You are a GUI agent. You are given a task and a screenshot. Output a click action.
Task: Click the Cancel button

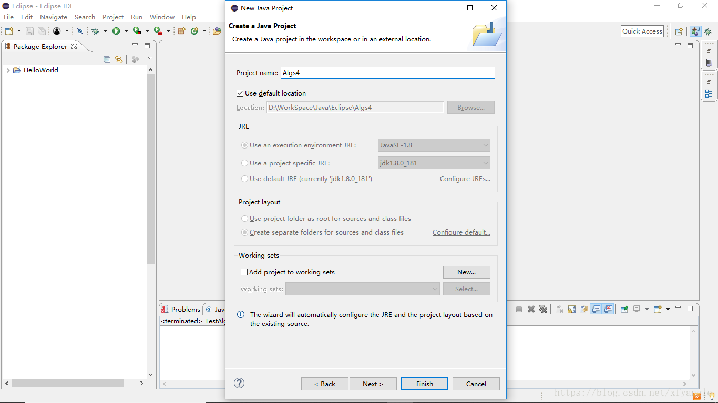(x=476, y=384)
